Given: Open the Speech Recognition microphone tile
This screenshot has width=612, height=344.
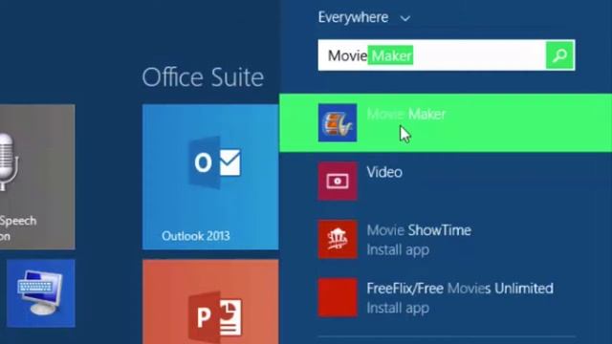Looking at the screenshot, I should pos(37,177).
